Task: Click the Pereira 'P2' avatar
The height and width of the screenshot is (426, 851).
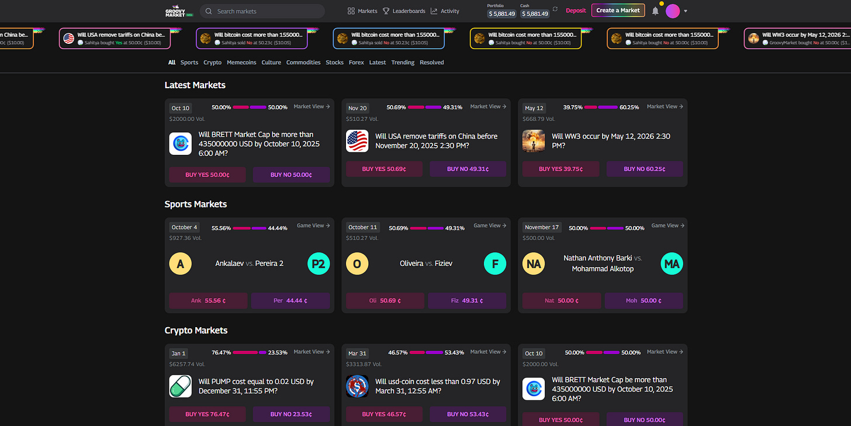Action: pos(319,264)
